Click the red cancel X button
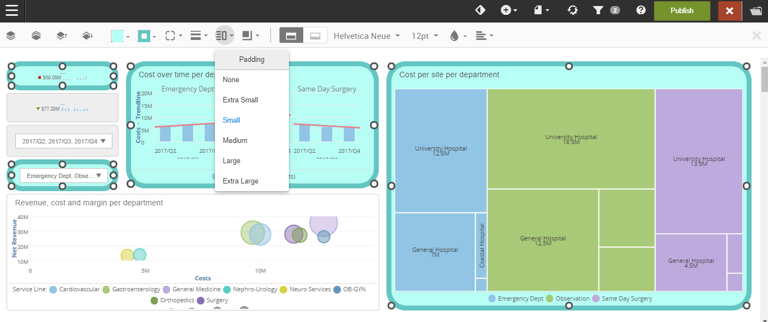 coord(730,10)
